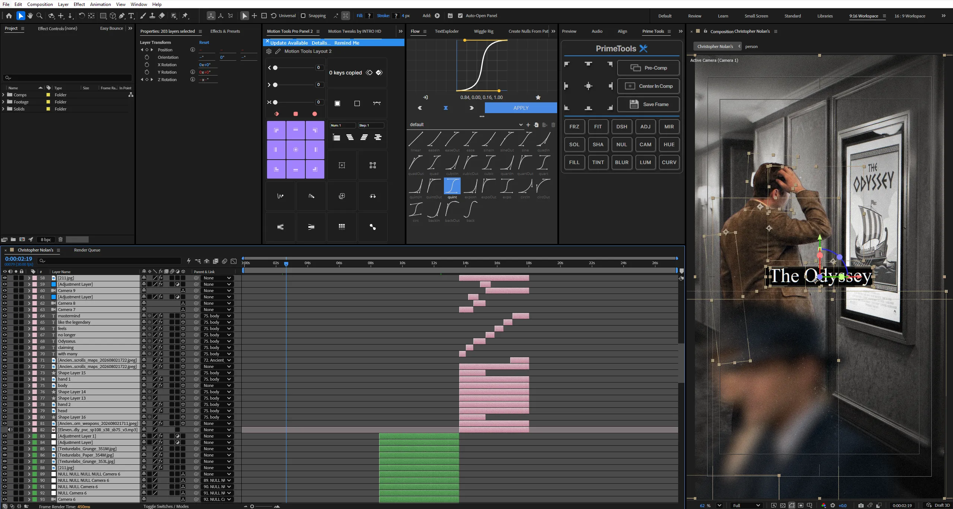Click the PrimeTools center alignment icon
Screen dimensions: 953x509
[588, 86]
